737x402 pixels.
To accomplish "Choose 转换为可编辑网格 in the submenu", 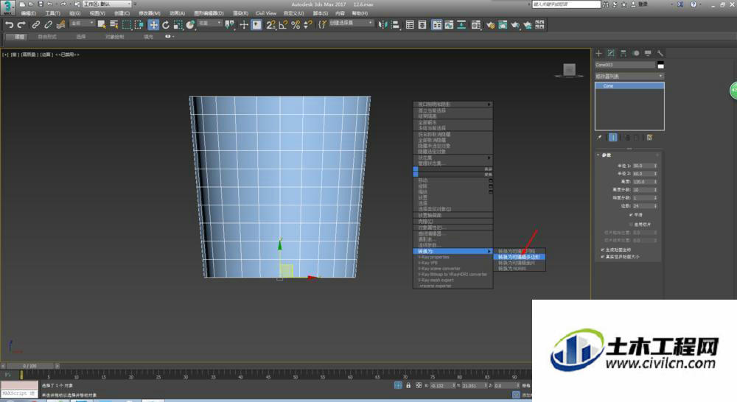I will (x=520, y=251).
